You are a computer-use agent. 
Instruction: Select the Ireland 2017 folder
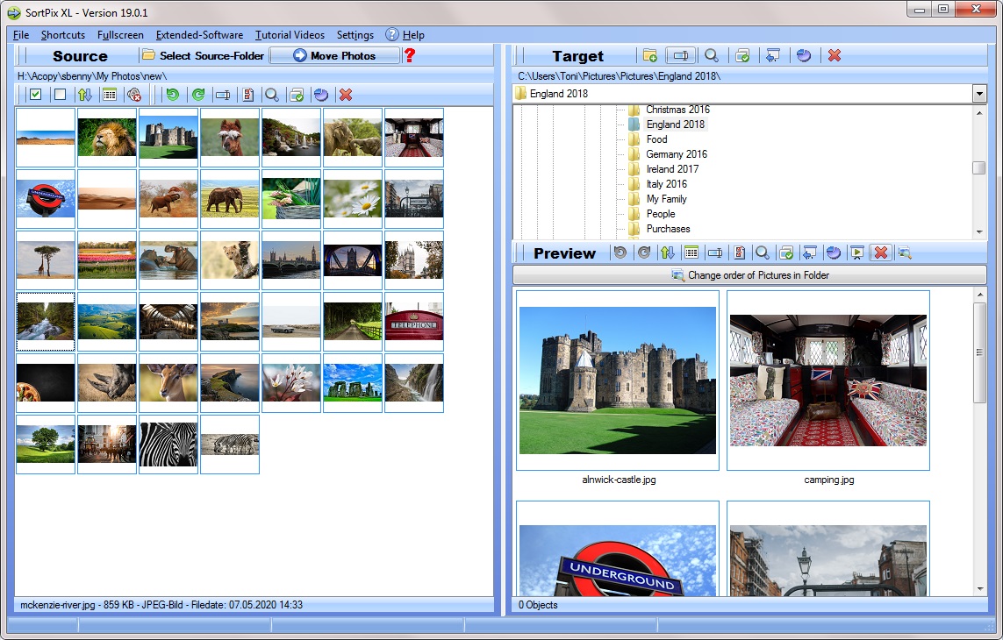[x=671, y=169]
